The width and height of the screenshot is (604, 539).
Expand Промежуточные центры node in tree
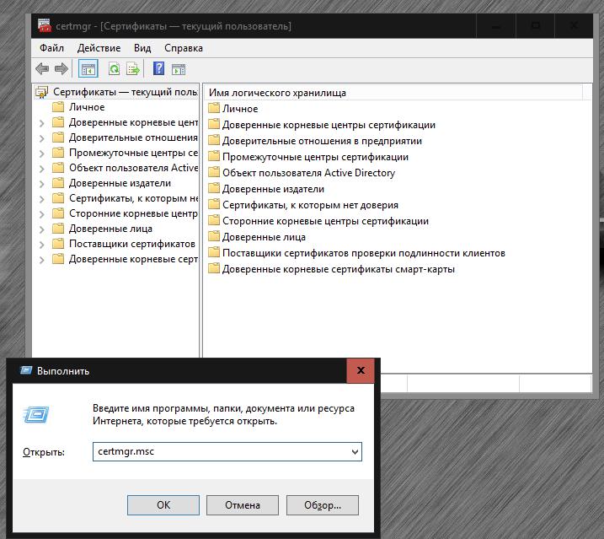click(x=41, y=154)
